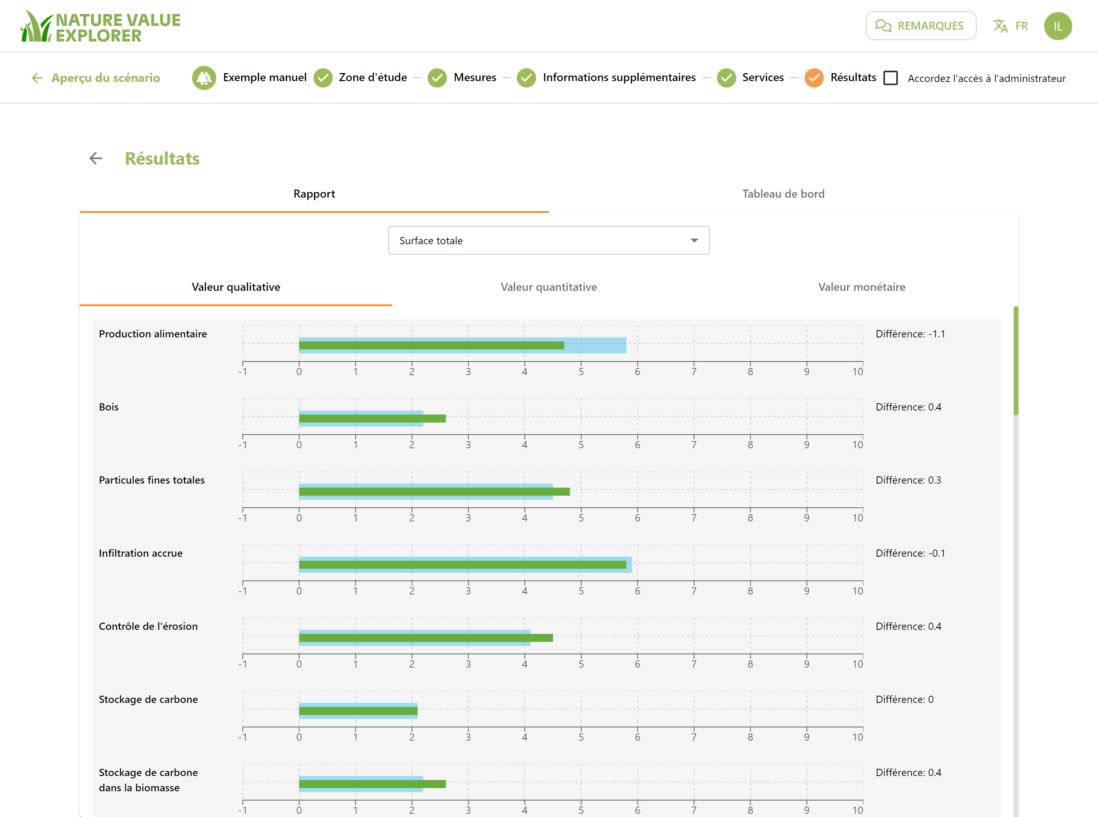Image resolution: width=1098 pixels, height=817 pixels.
Task: Click the left arrow beside Aperçu du scénario
Action: tap(37, 78)
